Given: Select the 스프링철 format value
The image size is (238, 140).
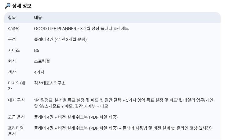Looking at the screenshot, I should tap(42, 61).
